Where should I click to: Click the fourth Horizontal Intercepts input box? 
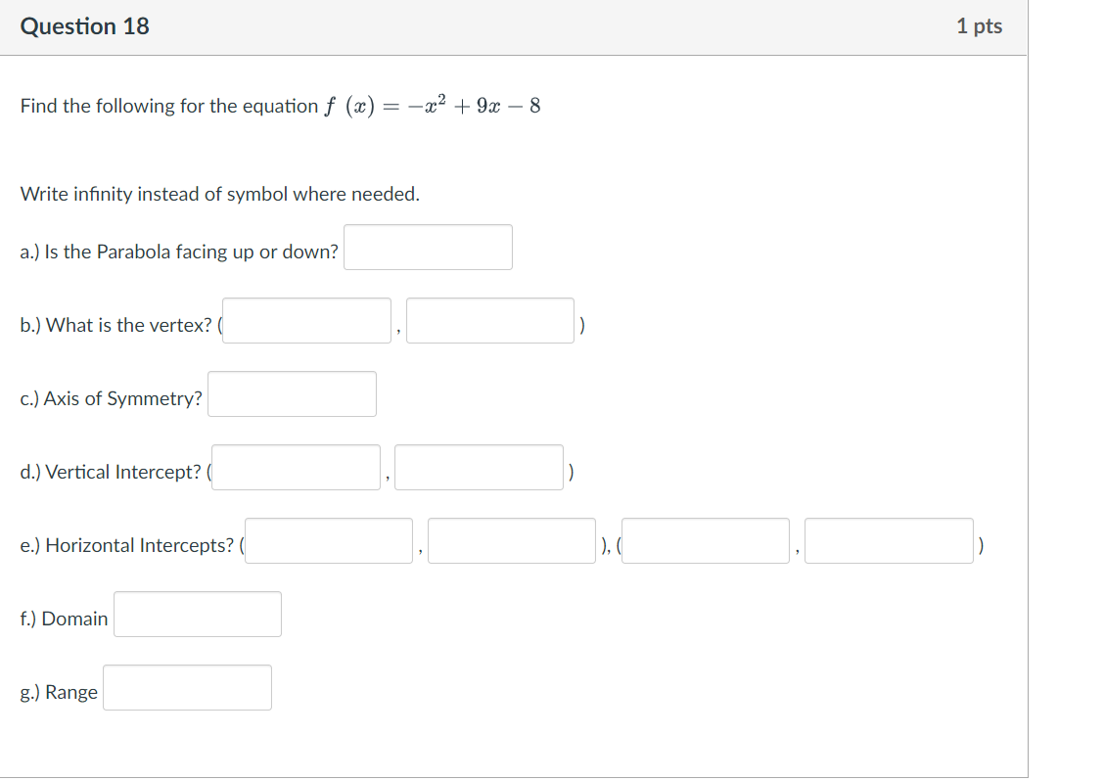pos(889,540)
